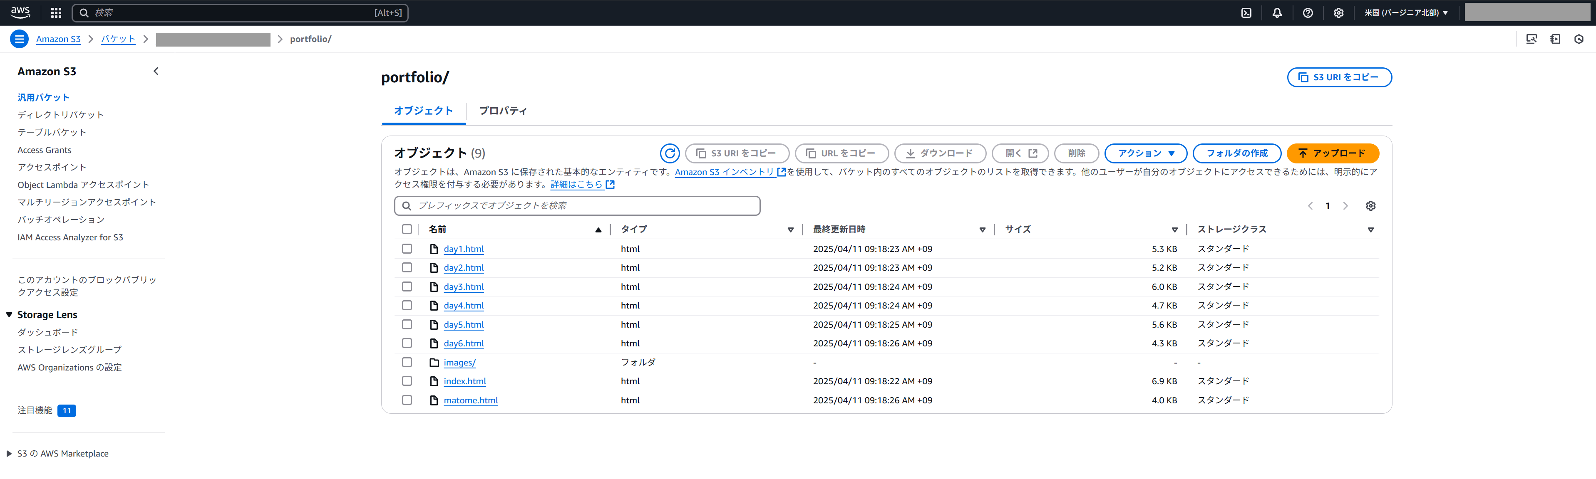
Task: Launch CloudShell from the top bar
Action: [x=1246, y=12]
